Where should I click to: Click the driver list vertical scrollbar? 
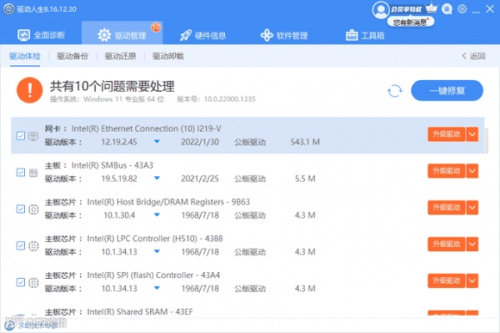pyautogui.click(x=487, y=141)
